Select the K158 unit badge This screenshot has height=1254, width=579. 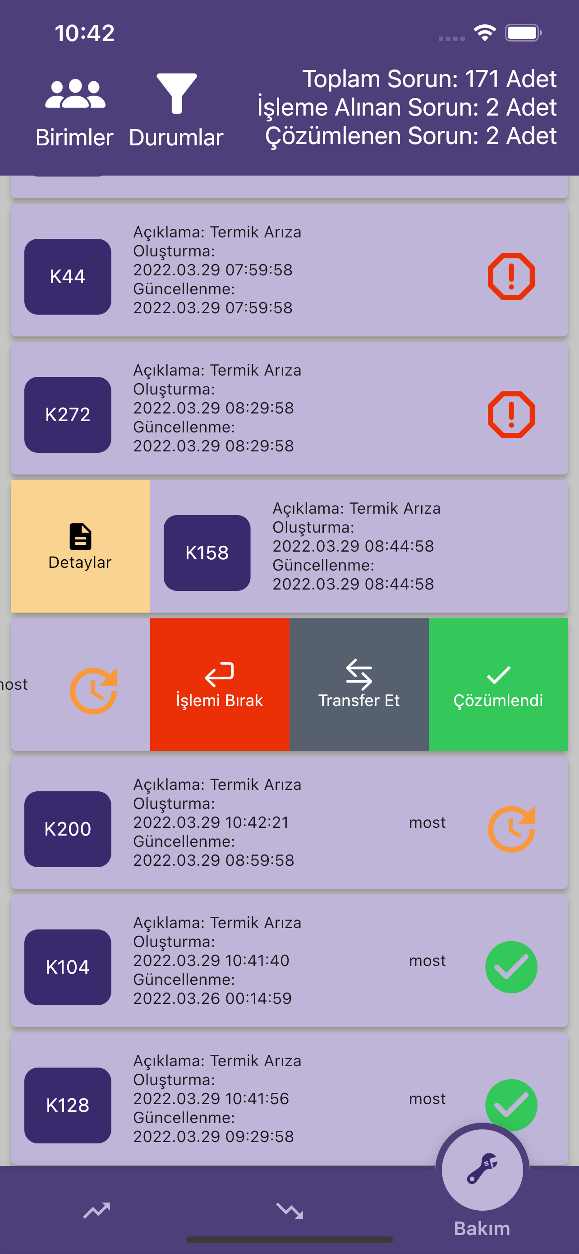pyautogui.click(x=207, y=553)
